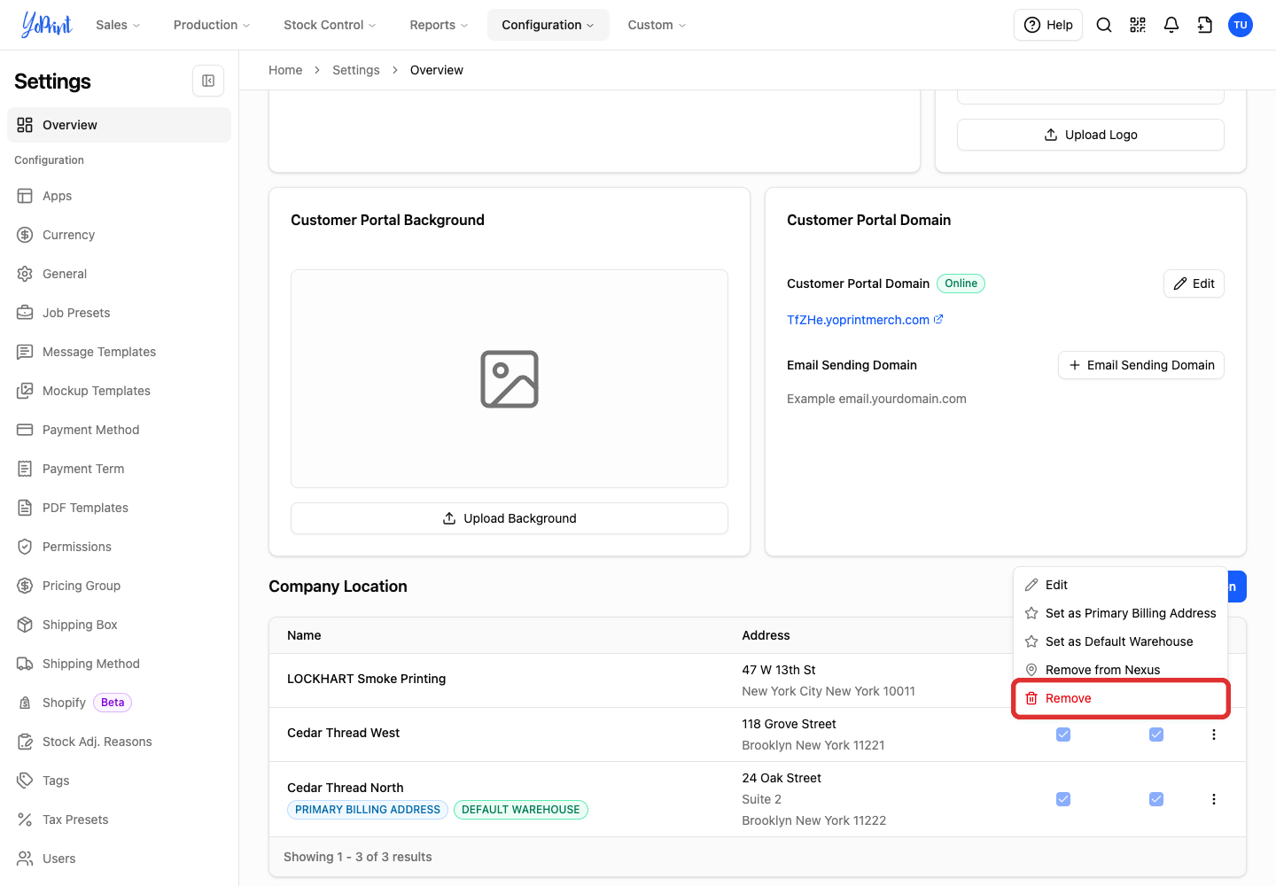This screenshot has width=1276, height=886.
Task: Collapse the Settings sidebar panel
Action: click(208, 81)
